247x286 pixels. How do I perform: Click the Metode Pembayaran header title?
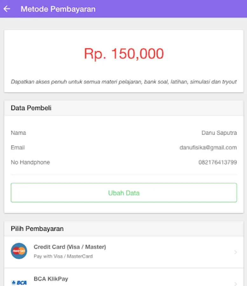(58, 9)
